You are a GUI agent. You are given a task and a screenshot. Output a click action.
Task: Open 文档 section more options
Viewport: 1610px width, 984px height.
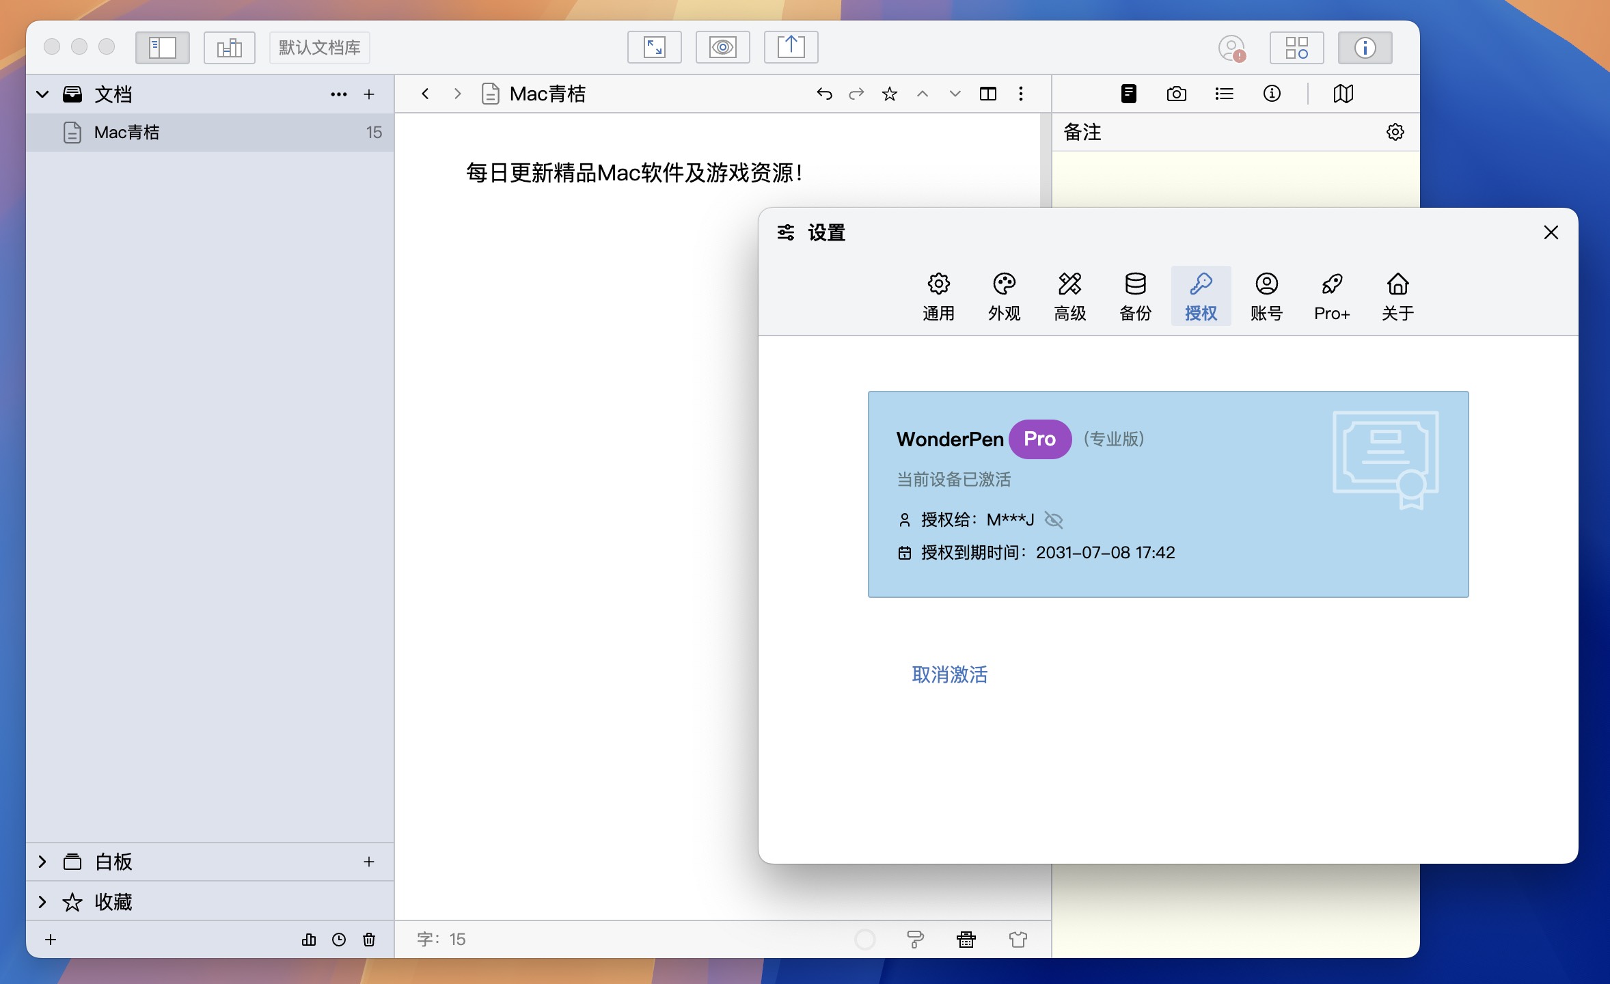339,94
